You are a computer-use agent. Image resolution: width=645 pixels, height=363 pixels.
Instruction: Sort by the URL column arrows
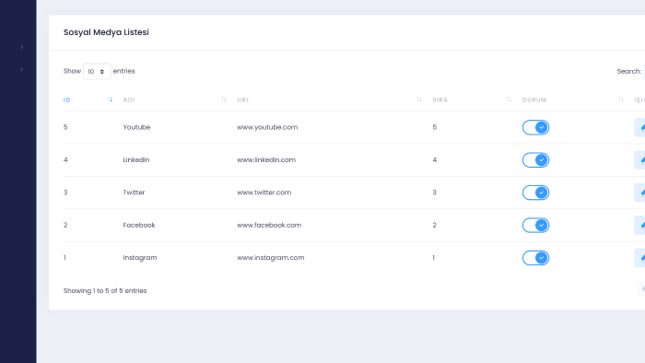click(419, 100)
